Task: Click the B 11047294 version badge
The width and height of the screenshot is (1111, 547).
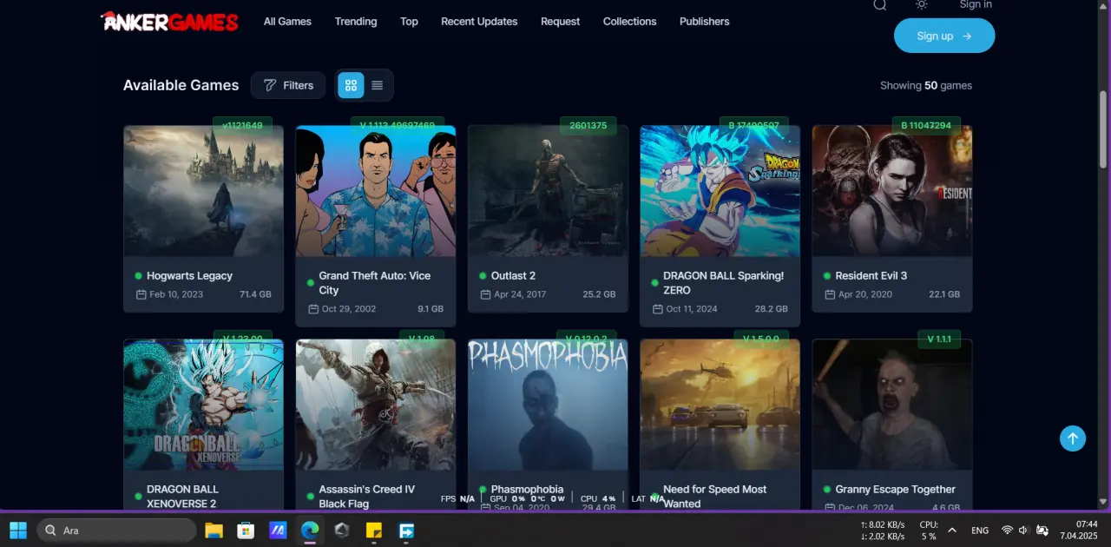Action: pyautogui.click(x=926, y=126)
